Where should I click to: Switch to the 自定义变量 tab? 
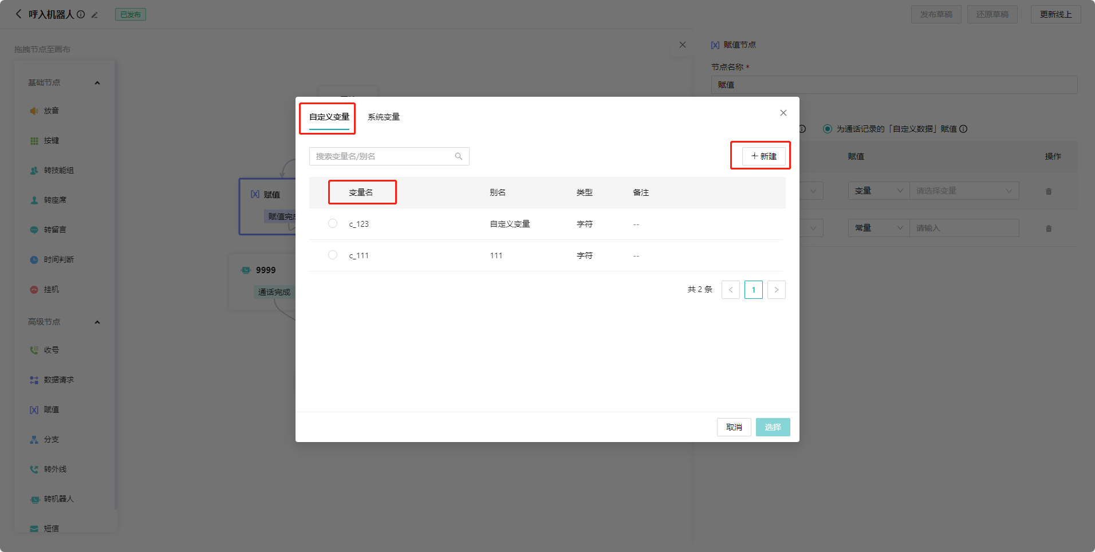pos(329,117)
